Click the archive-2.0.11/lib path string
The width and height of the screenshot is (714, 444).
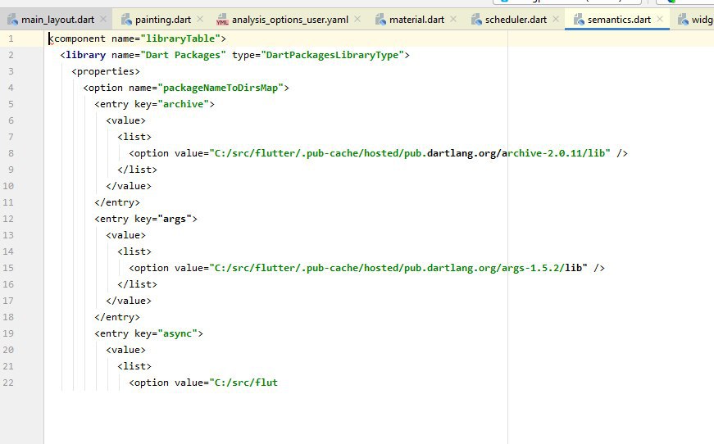(x=410, y=153)
